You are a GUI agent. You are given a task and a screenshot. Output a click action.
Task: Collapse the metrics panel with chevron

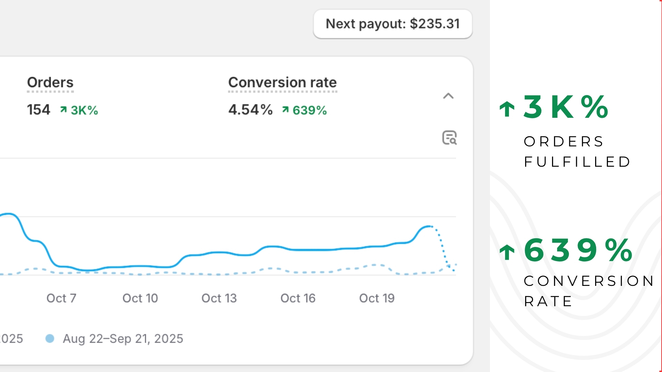tap(448, 96)
